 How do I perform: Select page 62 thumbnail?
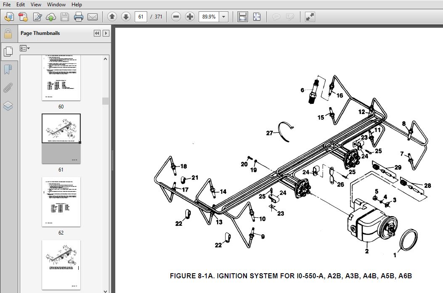61,202
